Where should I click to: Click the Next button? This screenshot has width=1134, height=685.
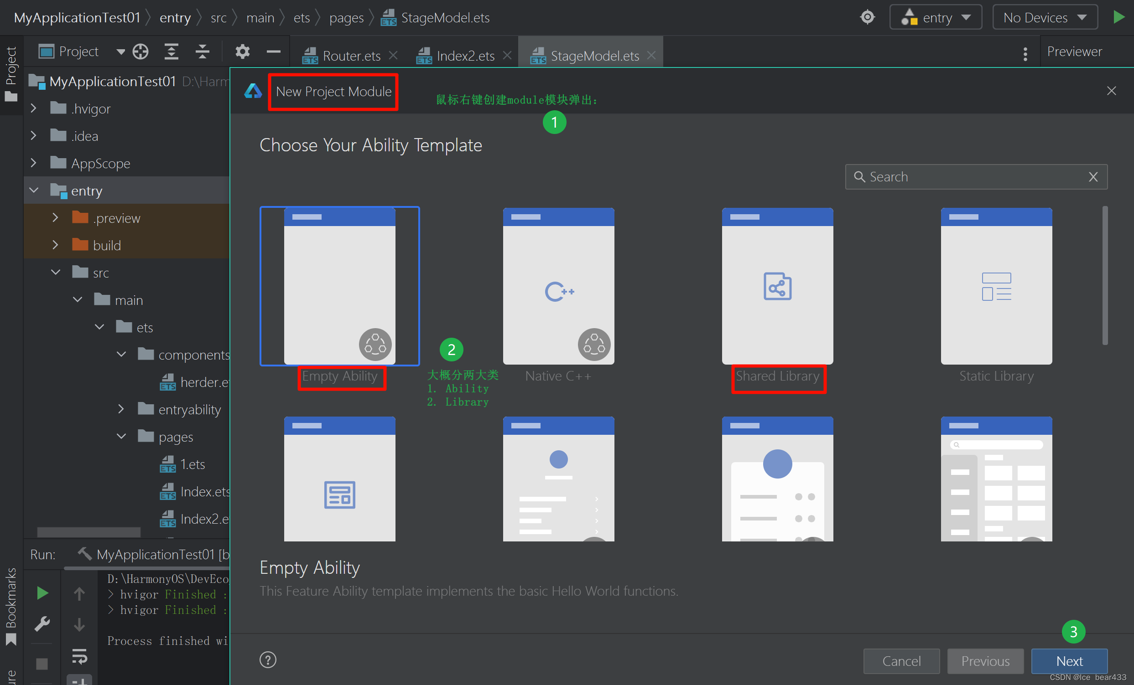pos(1069,661)
